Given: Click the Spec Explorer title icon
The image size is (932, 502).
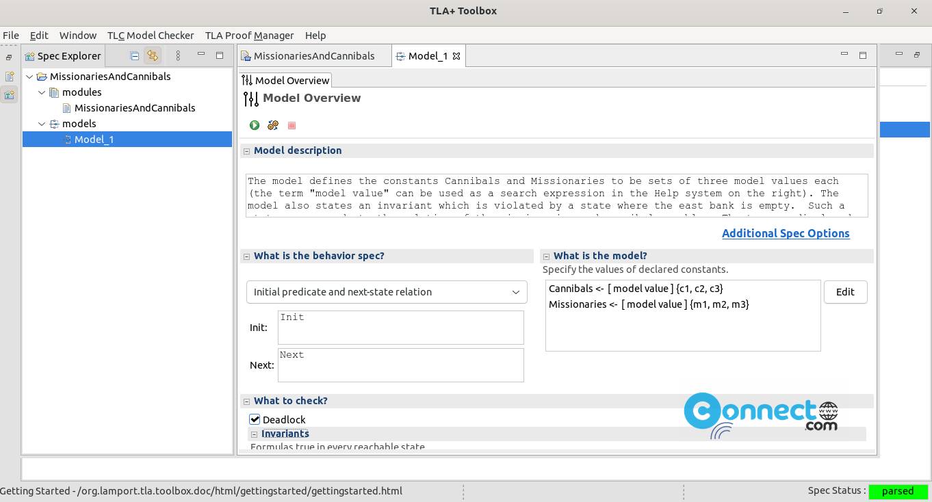Looking at the screenshot, I should (30, 56).
